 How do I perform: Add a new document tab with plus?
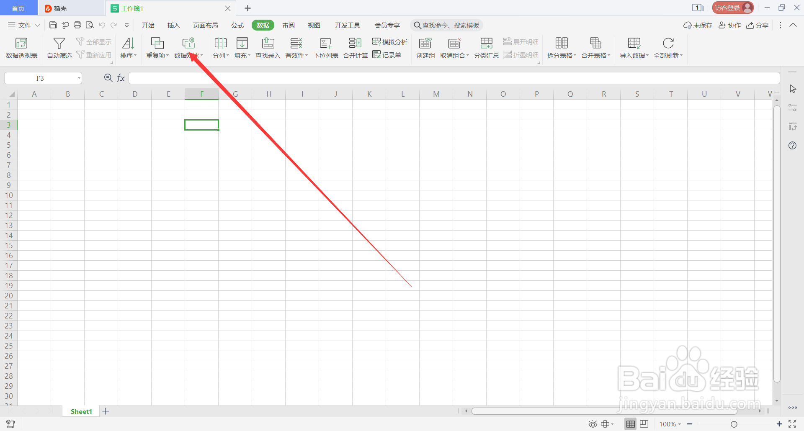(247, 8)
